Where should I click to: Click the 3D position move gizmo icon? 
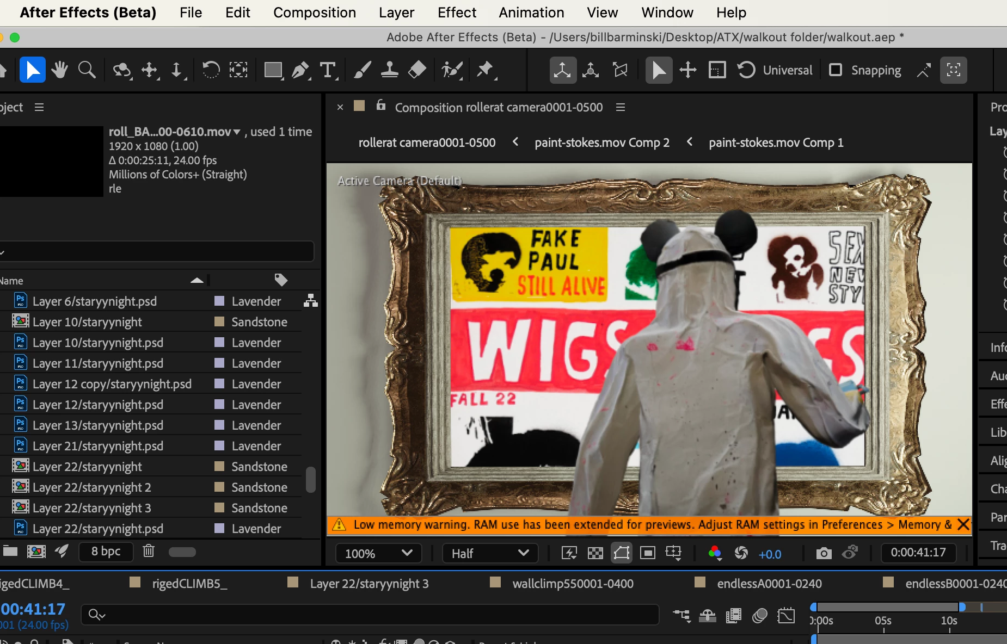click(x=688, y=70)
